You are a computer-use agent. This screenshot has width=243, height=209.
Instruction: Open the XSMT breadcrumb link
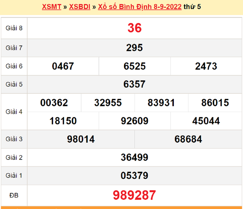(x=51, y=7)
